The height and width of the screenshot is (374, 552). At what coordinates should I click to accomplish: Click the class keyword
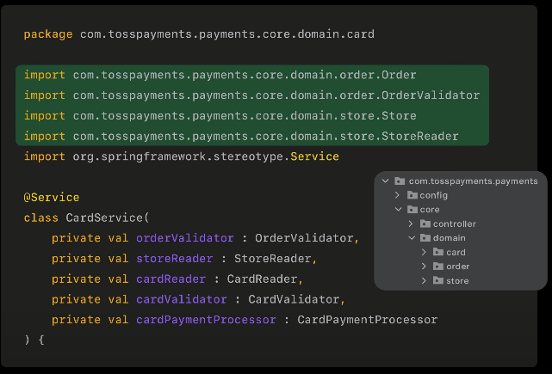(x=40, y=218)
